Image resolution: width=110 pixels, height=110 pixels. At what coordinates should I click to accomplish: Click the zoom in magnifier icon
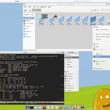pos(98,10)
